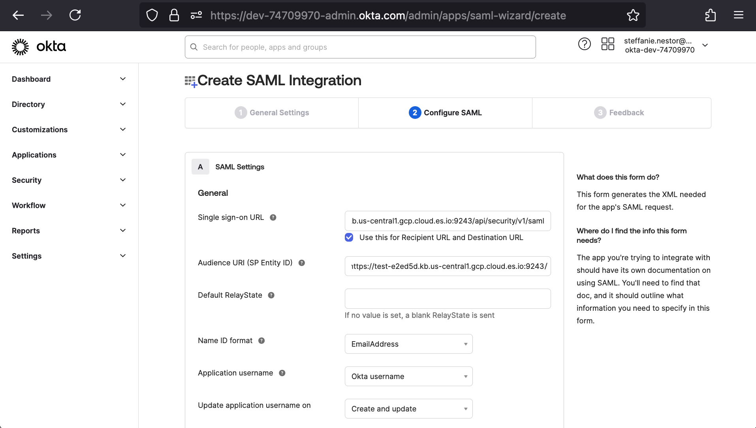Click the browser back arrow
The height and width of the screenshot is (428, 756).
click(18, 15)
